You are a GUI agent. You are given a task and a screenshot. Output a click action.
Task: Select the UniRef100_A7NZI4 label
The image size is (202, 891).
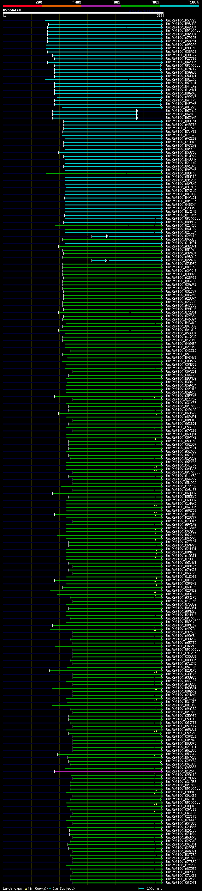(x=181, y=69)
